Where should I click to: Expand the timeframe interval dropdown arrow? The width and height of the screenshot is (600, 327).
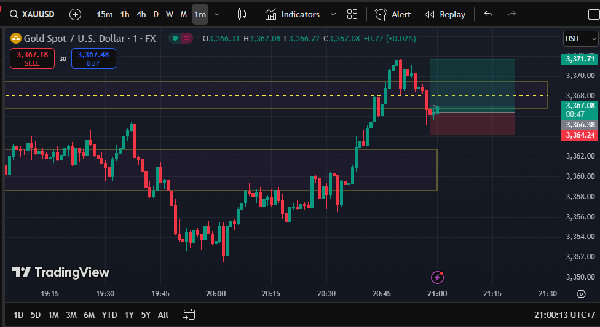[x=217, y=15]
